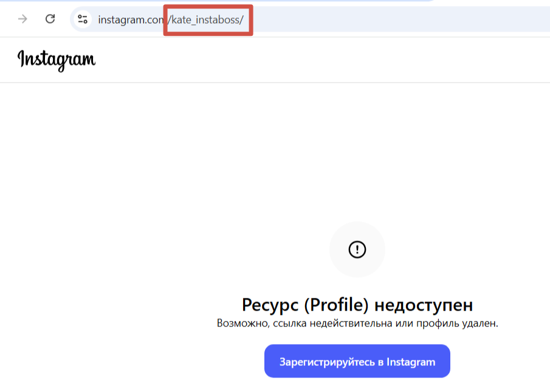Select the 'Ресурс (Profile) недоступен' heading

(357, 304)
